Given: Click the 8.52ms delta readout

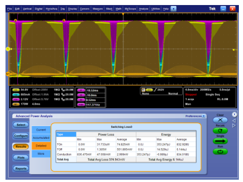Looking at the screenshot, I should click(x=96, y=100).
